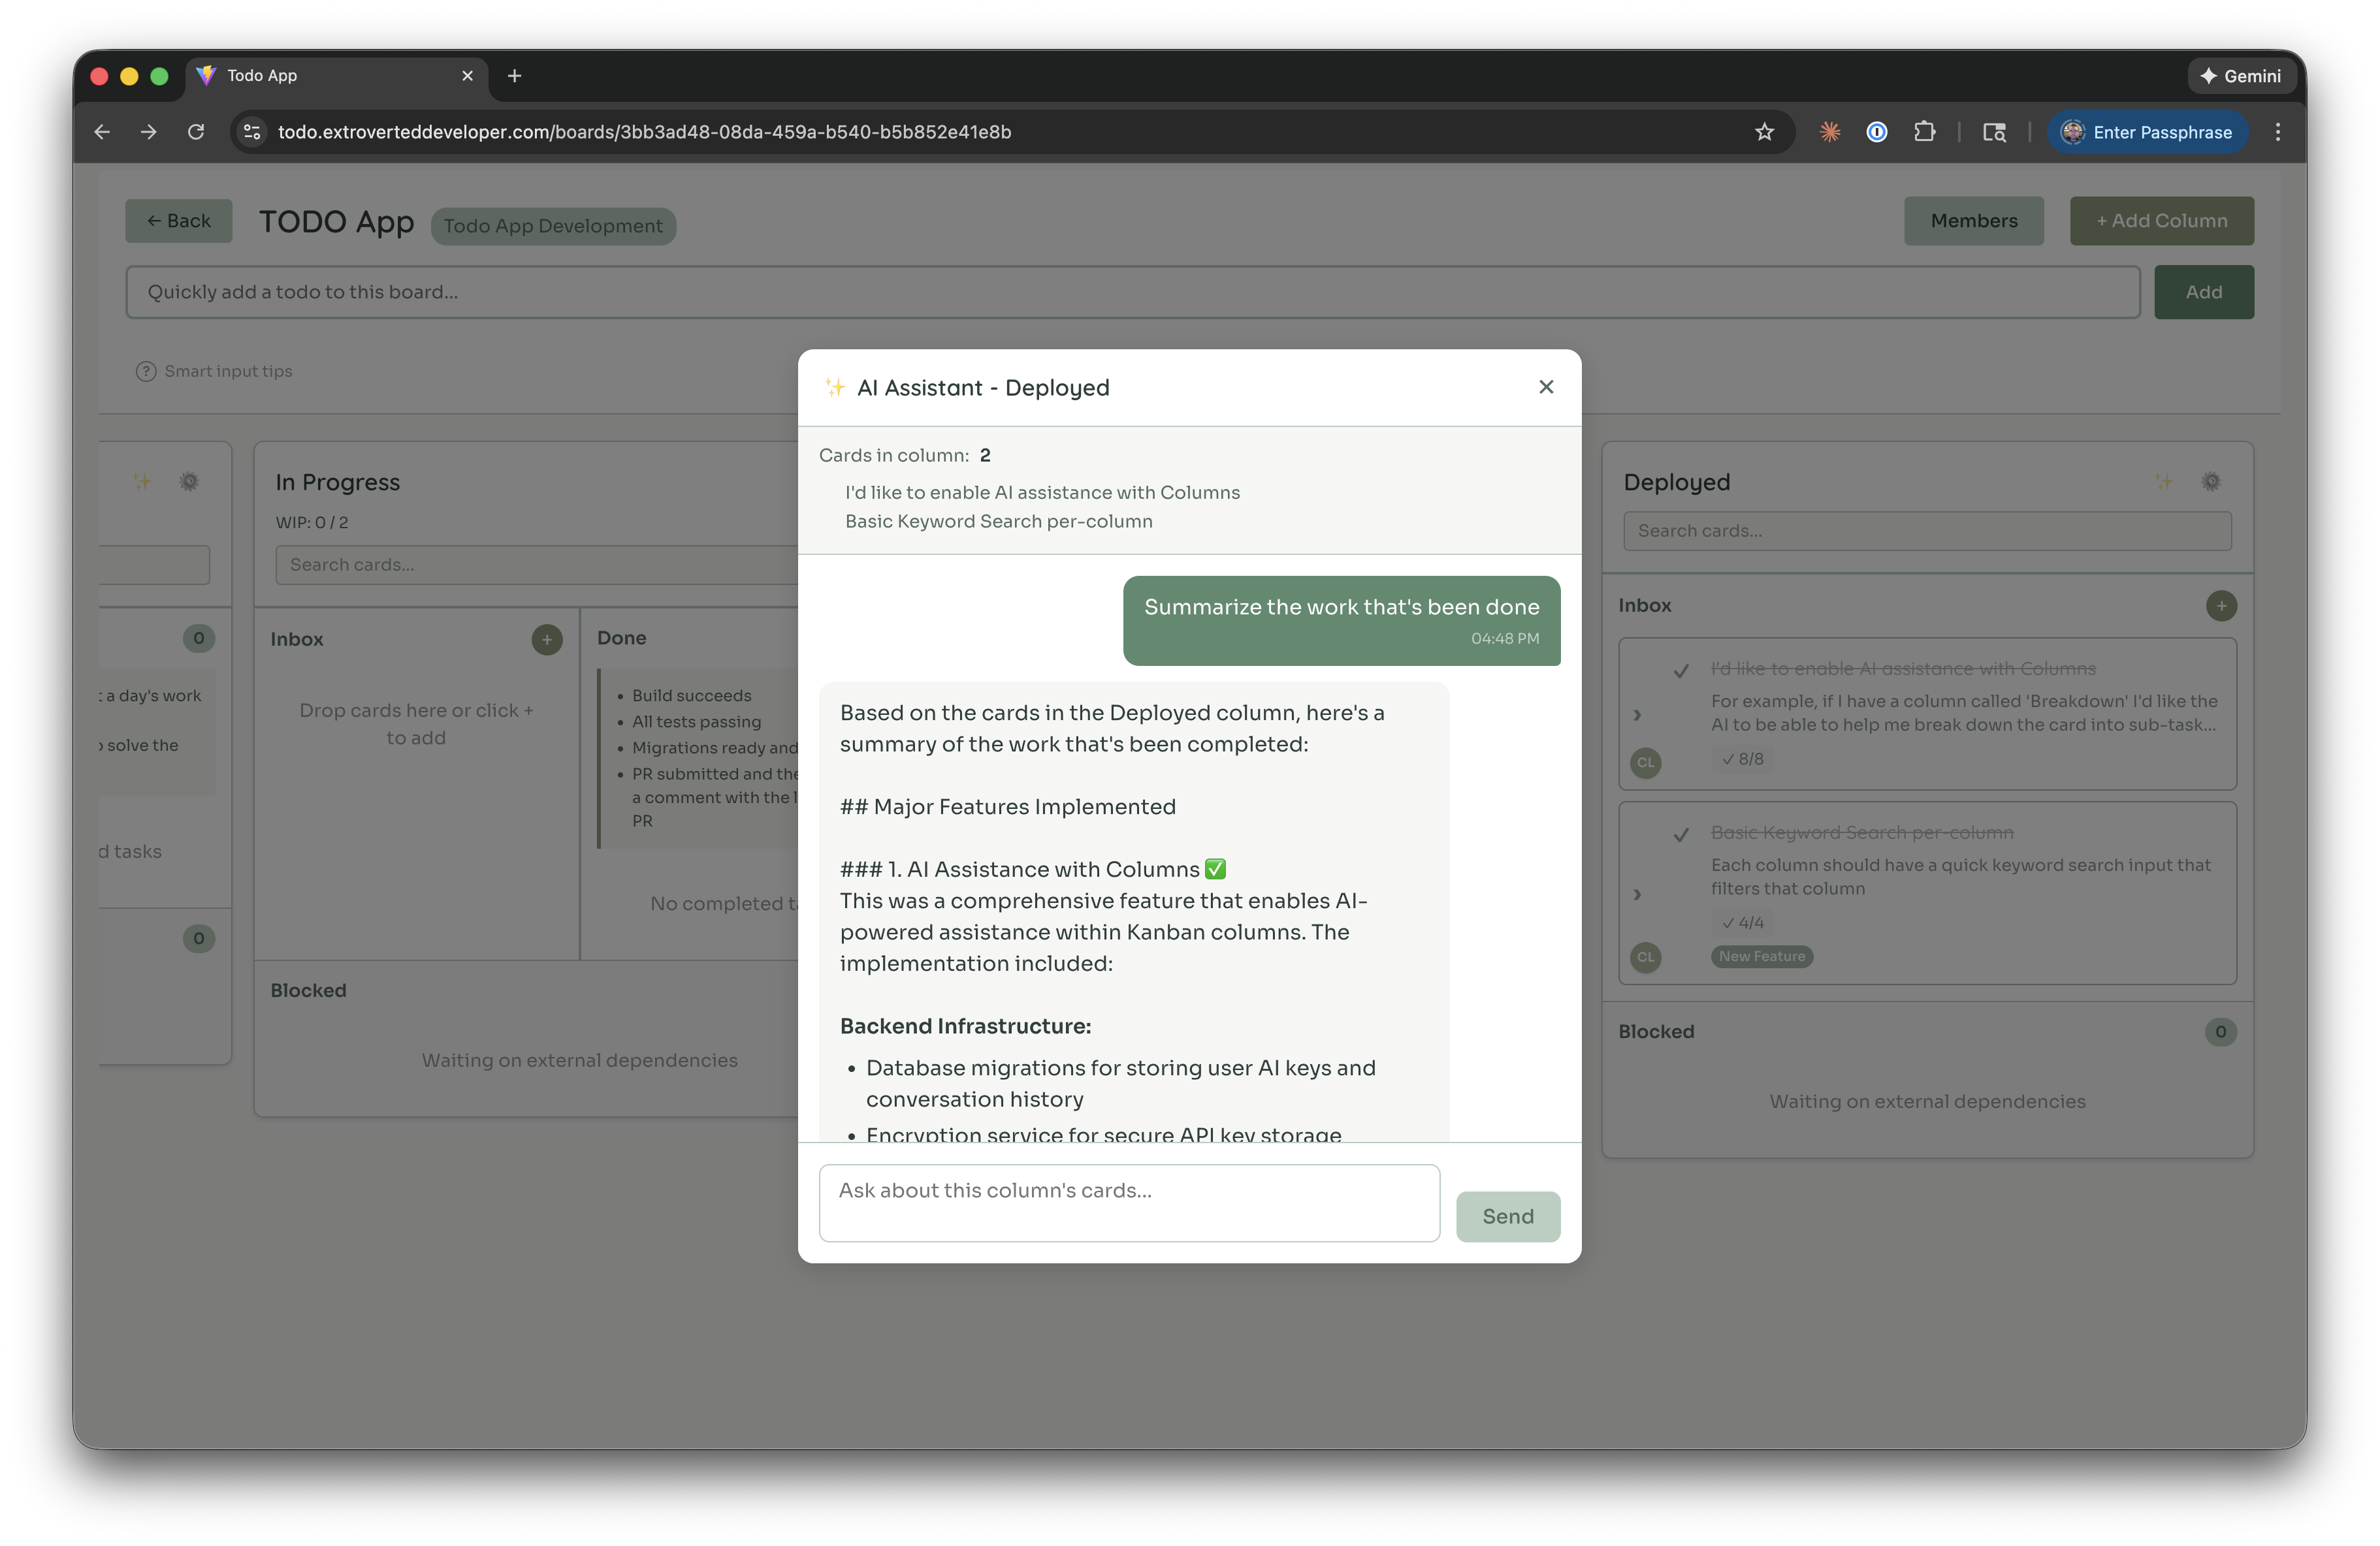Go forward in browser
Image resolution: width=2380 pixels, height=1546 pixels.
tap(149, 132)
